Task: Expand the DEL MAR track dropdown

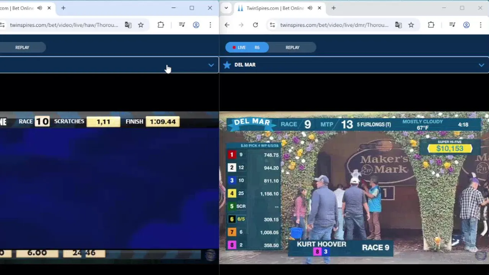Action: pyautogui.click(x=481, y=65)
